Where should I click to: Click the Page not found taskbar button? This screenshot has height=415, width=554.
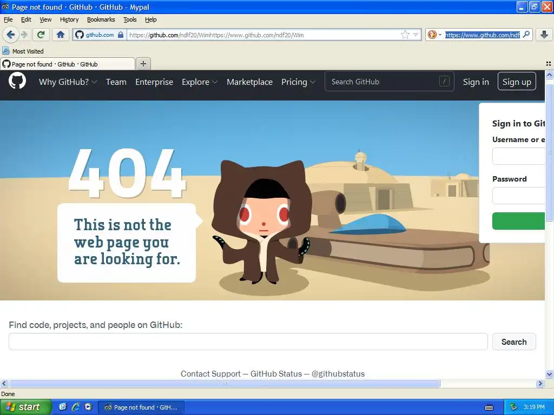pyautogui.click(x=141, y=407)
